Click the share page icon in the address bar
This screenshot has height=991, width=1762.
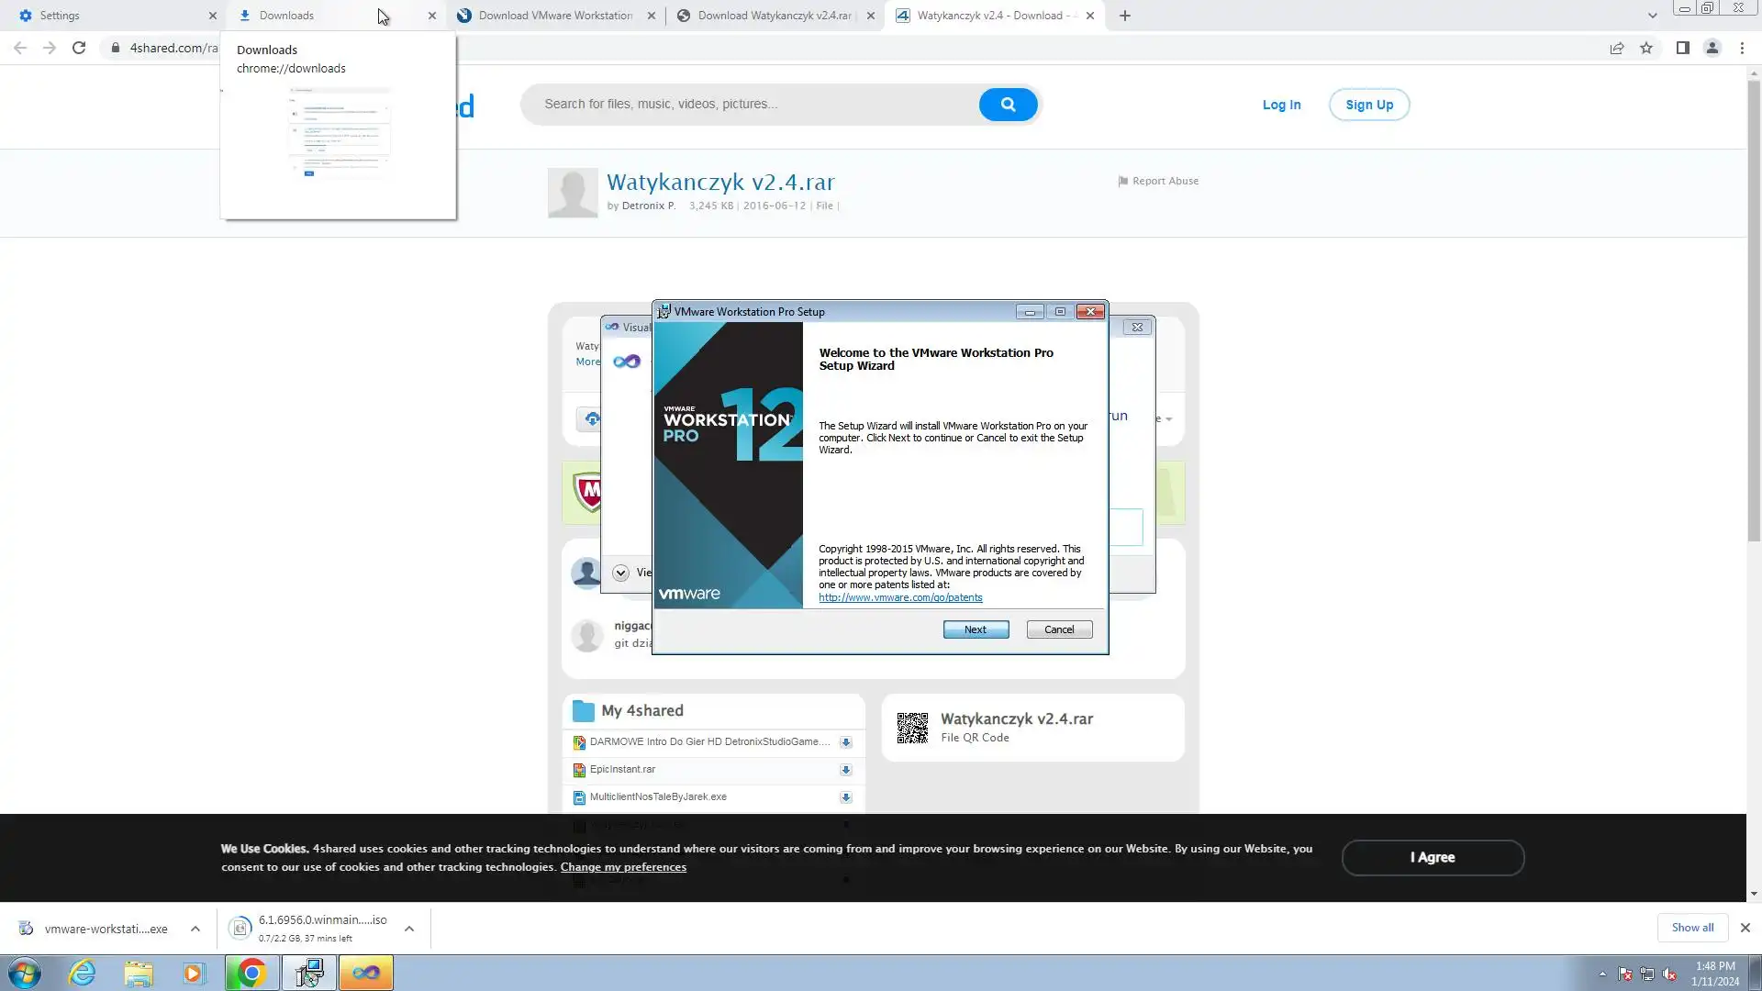(1617, 48)
